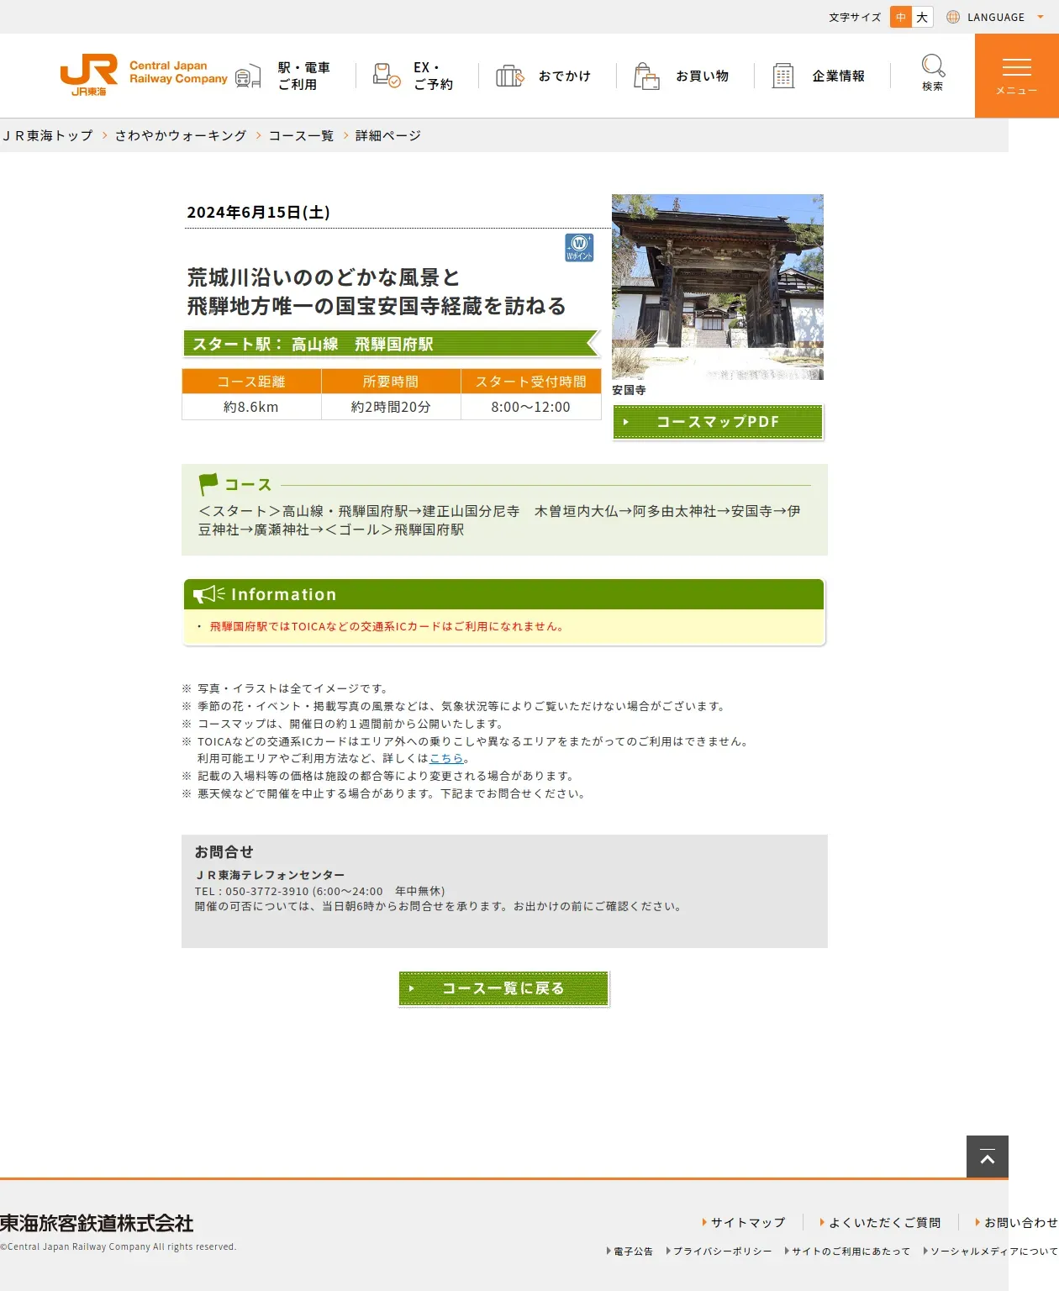Image resolution: width=1059 pixels, height=1291 pixels.
Task: Click the suitcase icon for おでかけ
Action: 509,76
